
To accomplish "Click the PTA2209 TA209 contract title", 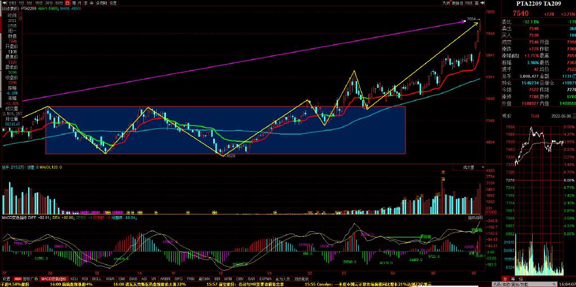I will tap(539, 4).
